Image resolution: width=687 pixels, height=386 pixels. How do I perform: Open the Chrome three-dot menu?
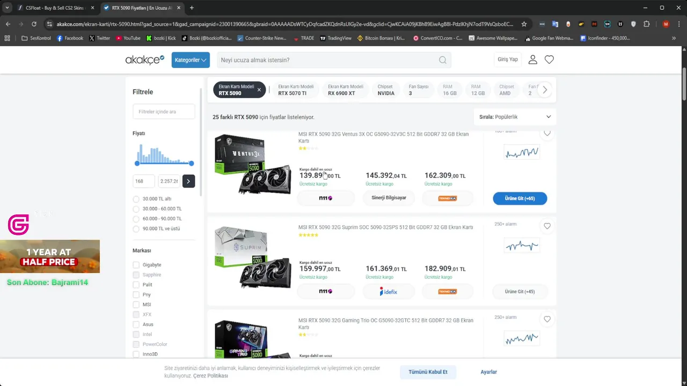tap(678, 24)
